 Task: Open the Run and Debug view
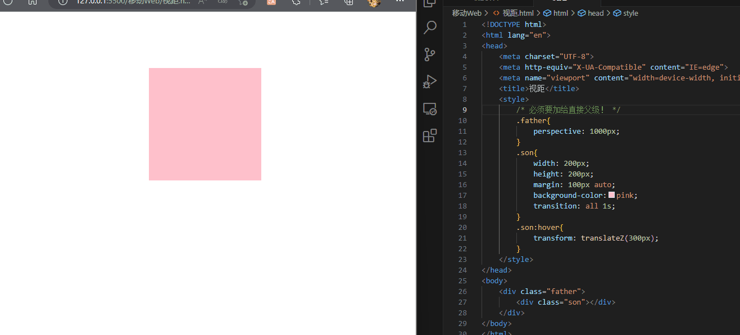(430, 82)
